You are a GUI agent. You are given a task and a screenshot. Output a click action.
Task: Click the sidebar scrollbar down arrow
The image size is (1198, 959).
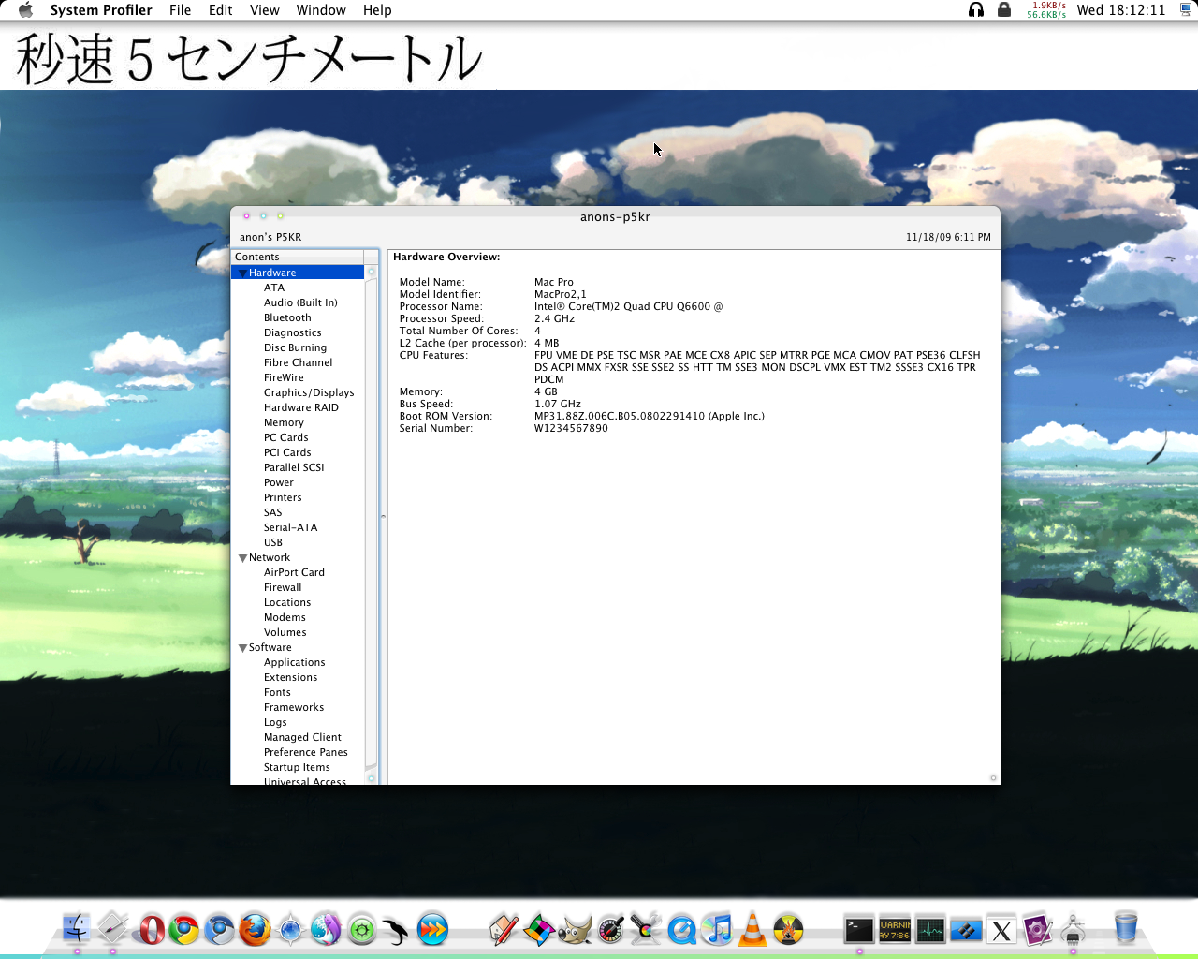372,778
